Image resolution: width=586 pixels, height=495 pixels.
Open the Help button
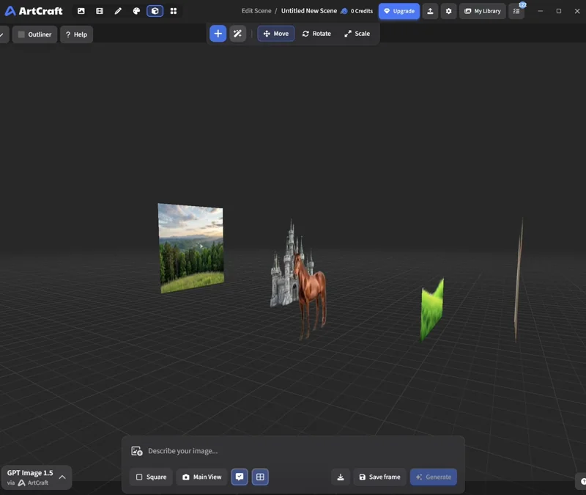(76, 34)
